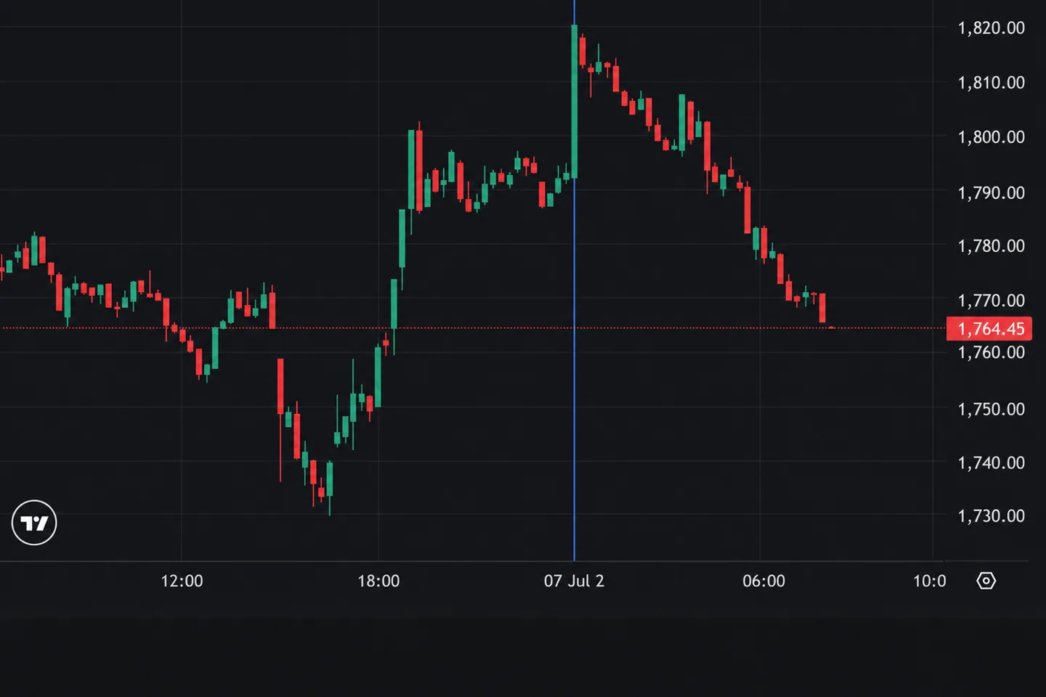1046x697 pixels.
Task: Click the 06:00 time axis label
Action: [x=763, y=581]
